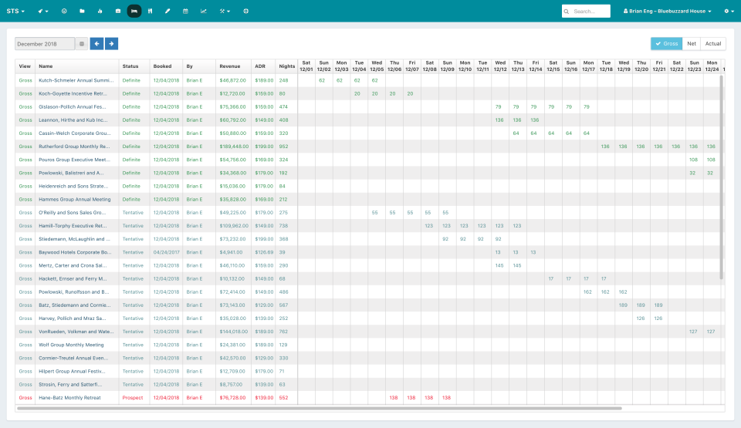This screenshot has width=741, height=428.
Task: Open the briefcase icon in navbar
Action: pyautogui.click(x=117, y=11)
